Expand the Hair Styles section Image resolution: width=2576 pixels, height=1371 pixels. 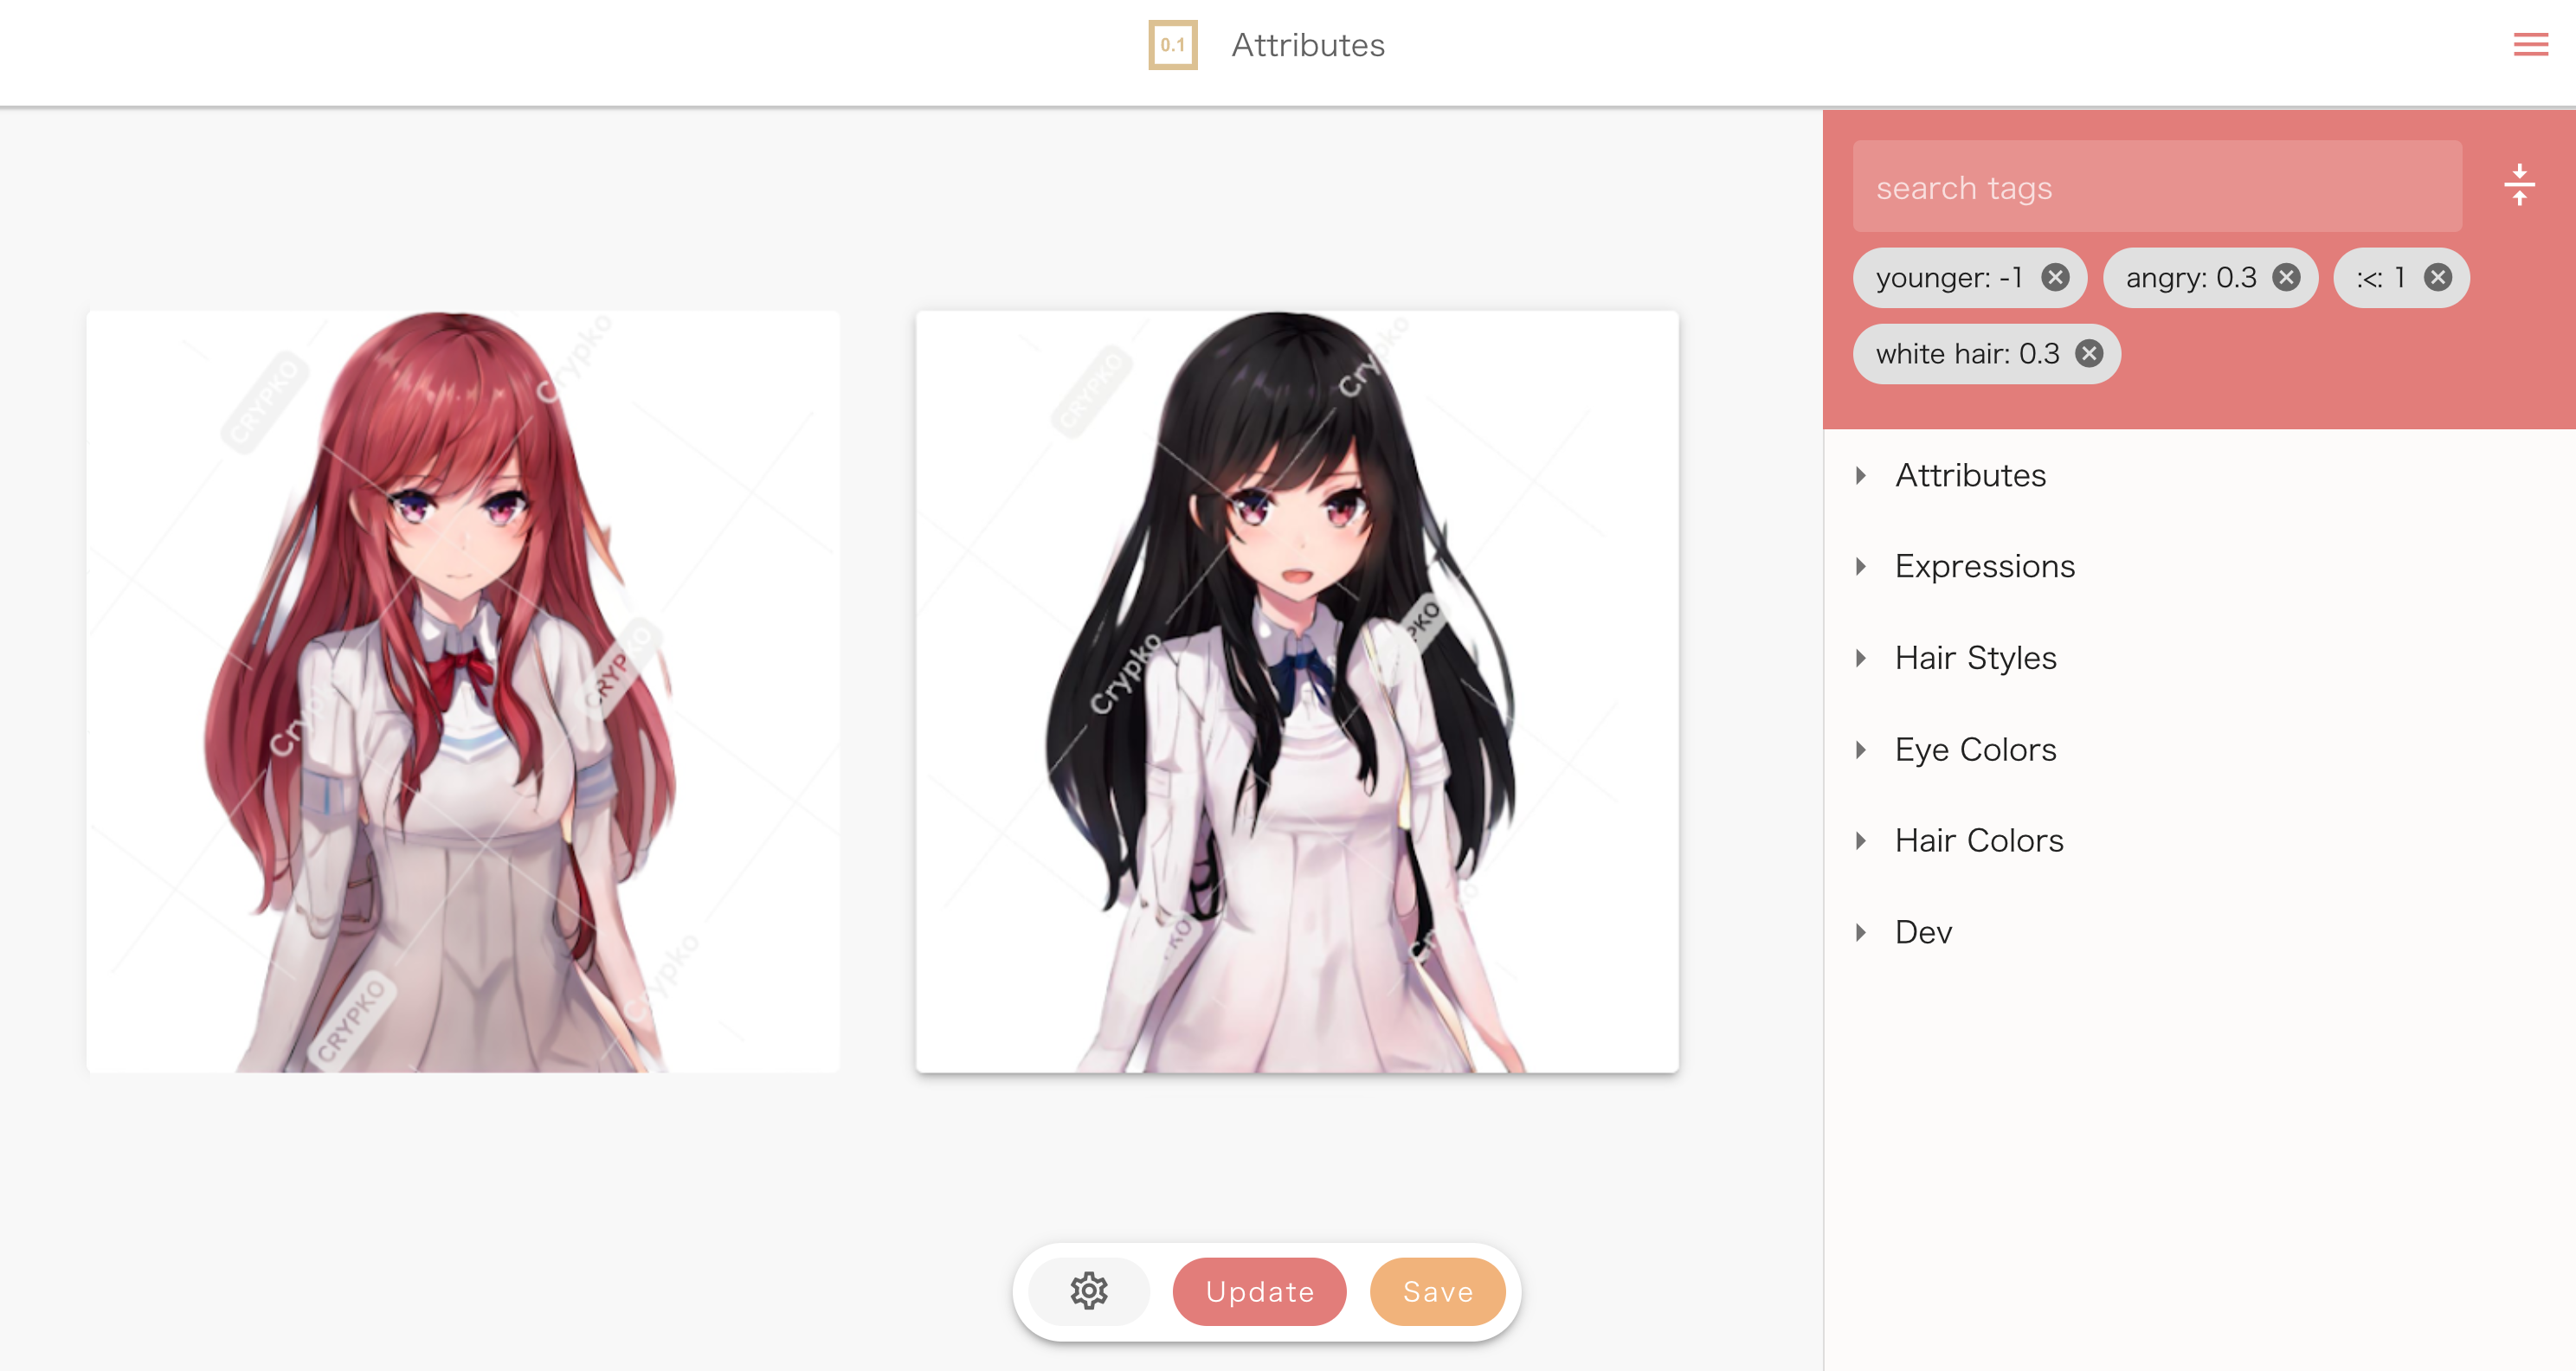pos(1976,656)
